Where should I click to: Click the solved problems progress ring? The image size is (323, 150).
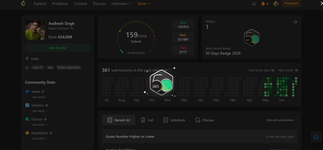click(x=136, y=37)
